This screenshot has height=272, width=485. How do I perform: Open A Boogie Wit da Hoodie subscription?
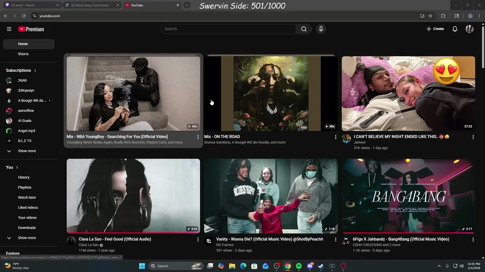29,101
